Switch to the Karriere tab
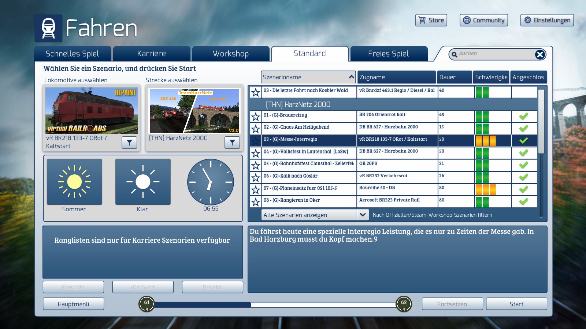This screenshot has width=586, height=329. coord(152,54)
